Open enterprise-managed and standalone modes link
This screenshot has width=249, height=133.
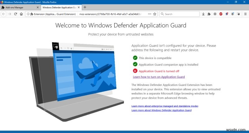coord(165,106)
